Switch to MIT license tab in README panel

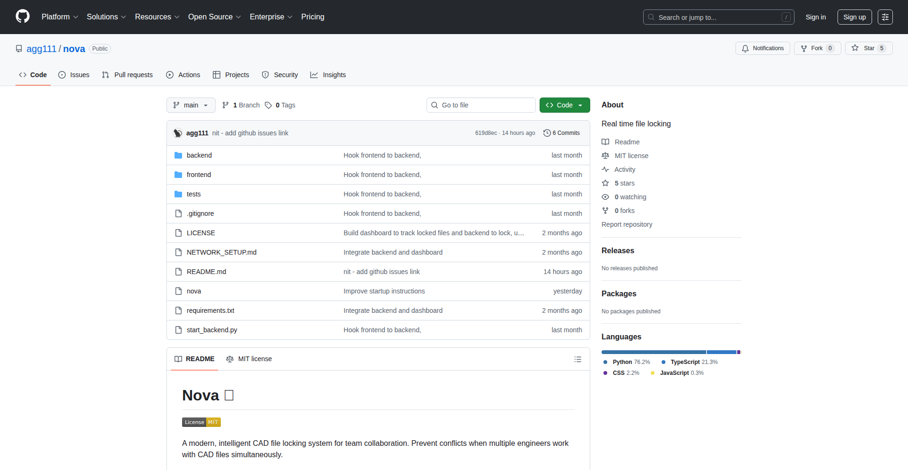[x=249, y=359]
